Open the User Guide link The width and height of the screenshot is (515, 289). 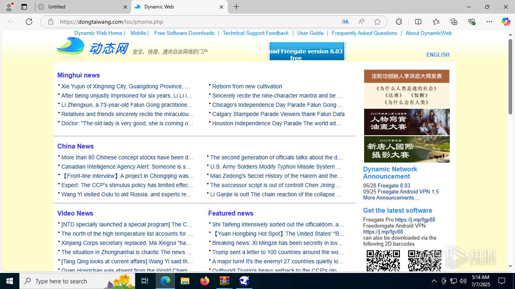pyautogui.click(x=310, y=33)
